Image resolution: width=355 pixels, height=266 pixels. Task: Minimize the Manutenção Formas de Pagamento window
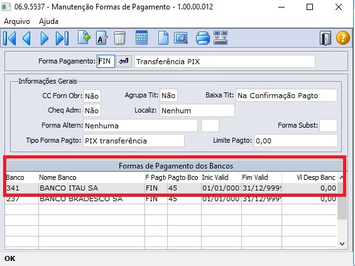[x=281, y=7]
